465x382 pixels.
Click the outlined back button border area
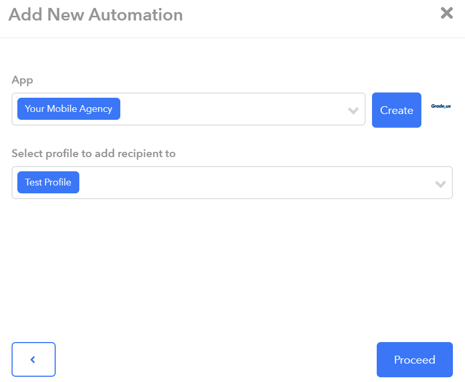coord(34,359)
